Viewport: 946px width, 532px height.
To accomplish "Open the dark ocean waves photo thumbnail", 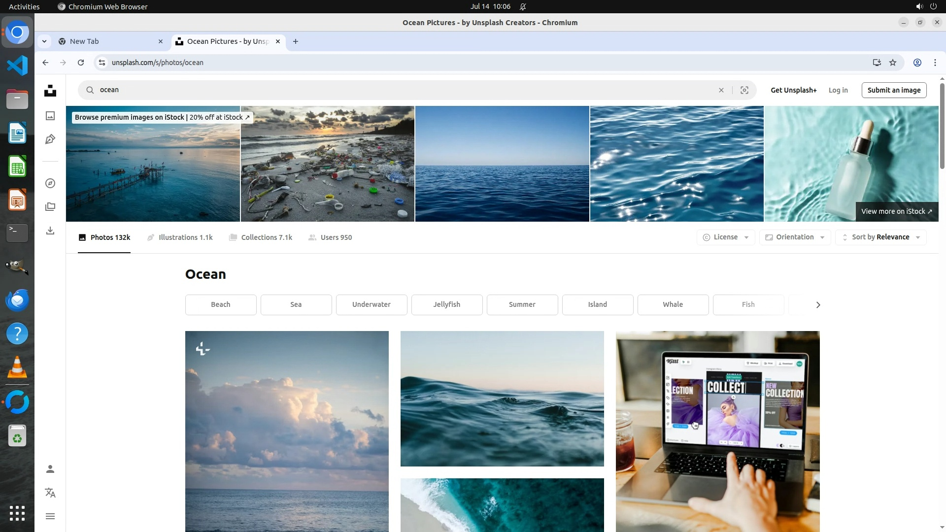I will click(x=502, y=399).
